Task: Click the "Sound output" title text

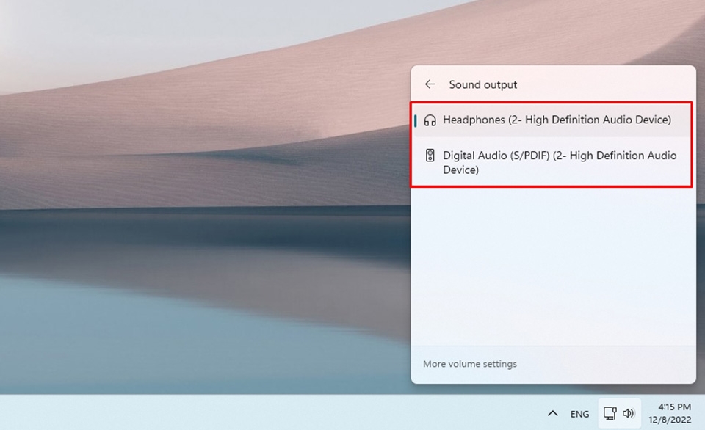Action: 483,84
